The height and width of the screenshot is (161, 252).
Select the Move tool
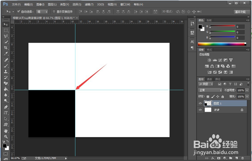click(x=6, y=25)
